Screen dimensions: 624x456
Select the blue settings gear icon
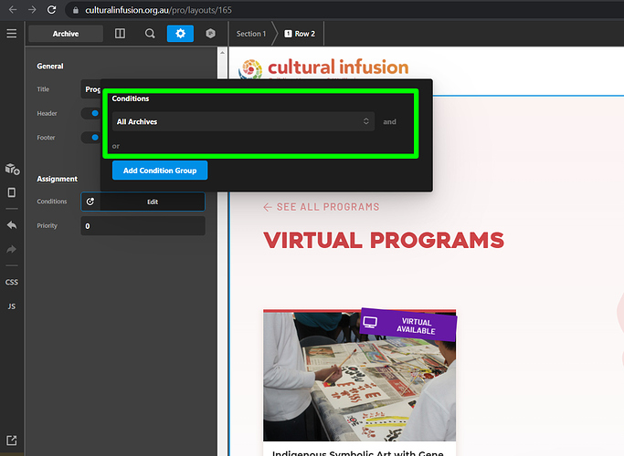click(x=180, y=34)
